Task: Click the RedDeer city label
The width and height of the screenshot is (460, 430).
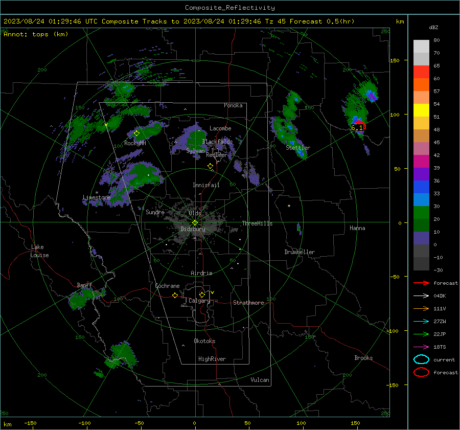Action: click(x=217, y=155)
